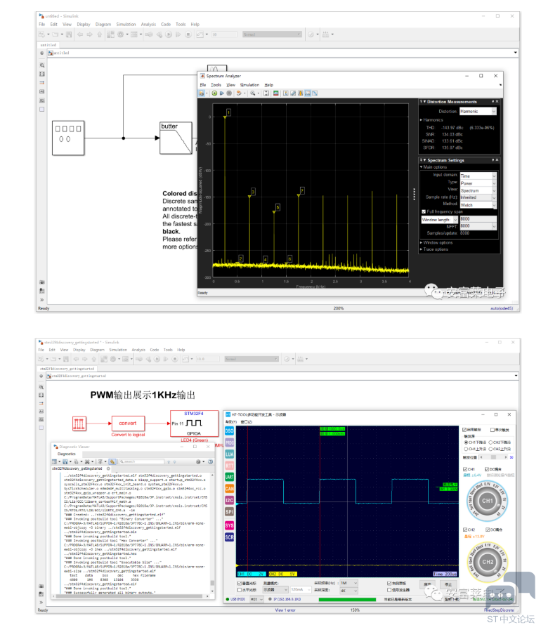The height and width of the screenshot is (630, 541).
Task: Click the SYS icon in H7-TOOL sidebar
Action: [229, 525]
